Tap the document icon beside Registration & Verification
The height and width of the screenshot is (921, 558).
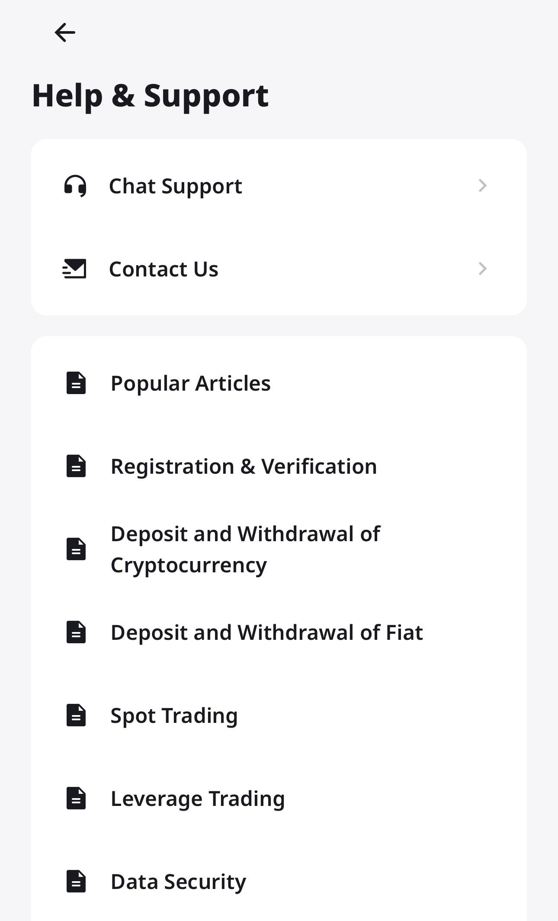tap(76, 466)
